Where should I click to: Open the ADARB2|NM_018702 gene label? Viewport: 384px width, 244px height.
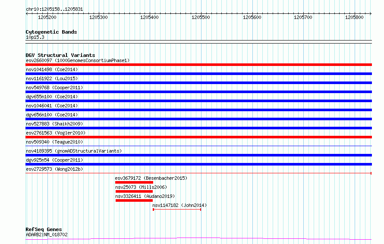[47, 235]
